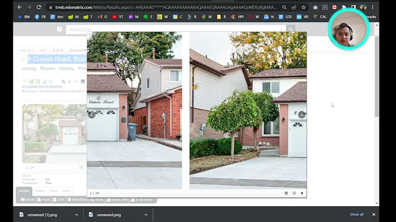Open the unnamed.png downloaded file
The image size is (396, 222).
click(109, 215)
